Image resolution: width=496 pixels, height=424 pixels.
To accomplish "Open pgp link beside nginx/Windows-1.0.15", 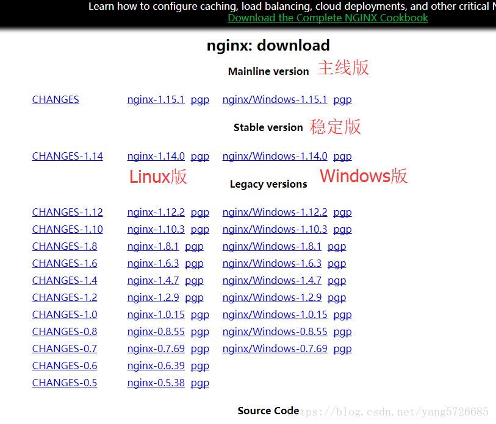I will tap(343, 316).
